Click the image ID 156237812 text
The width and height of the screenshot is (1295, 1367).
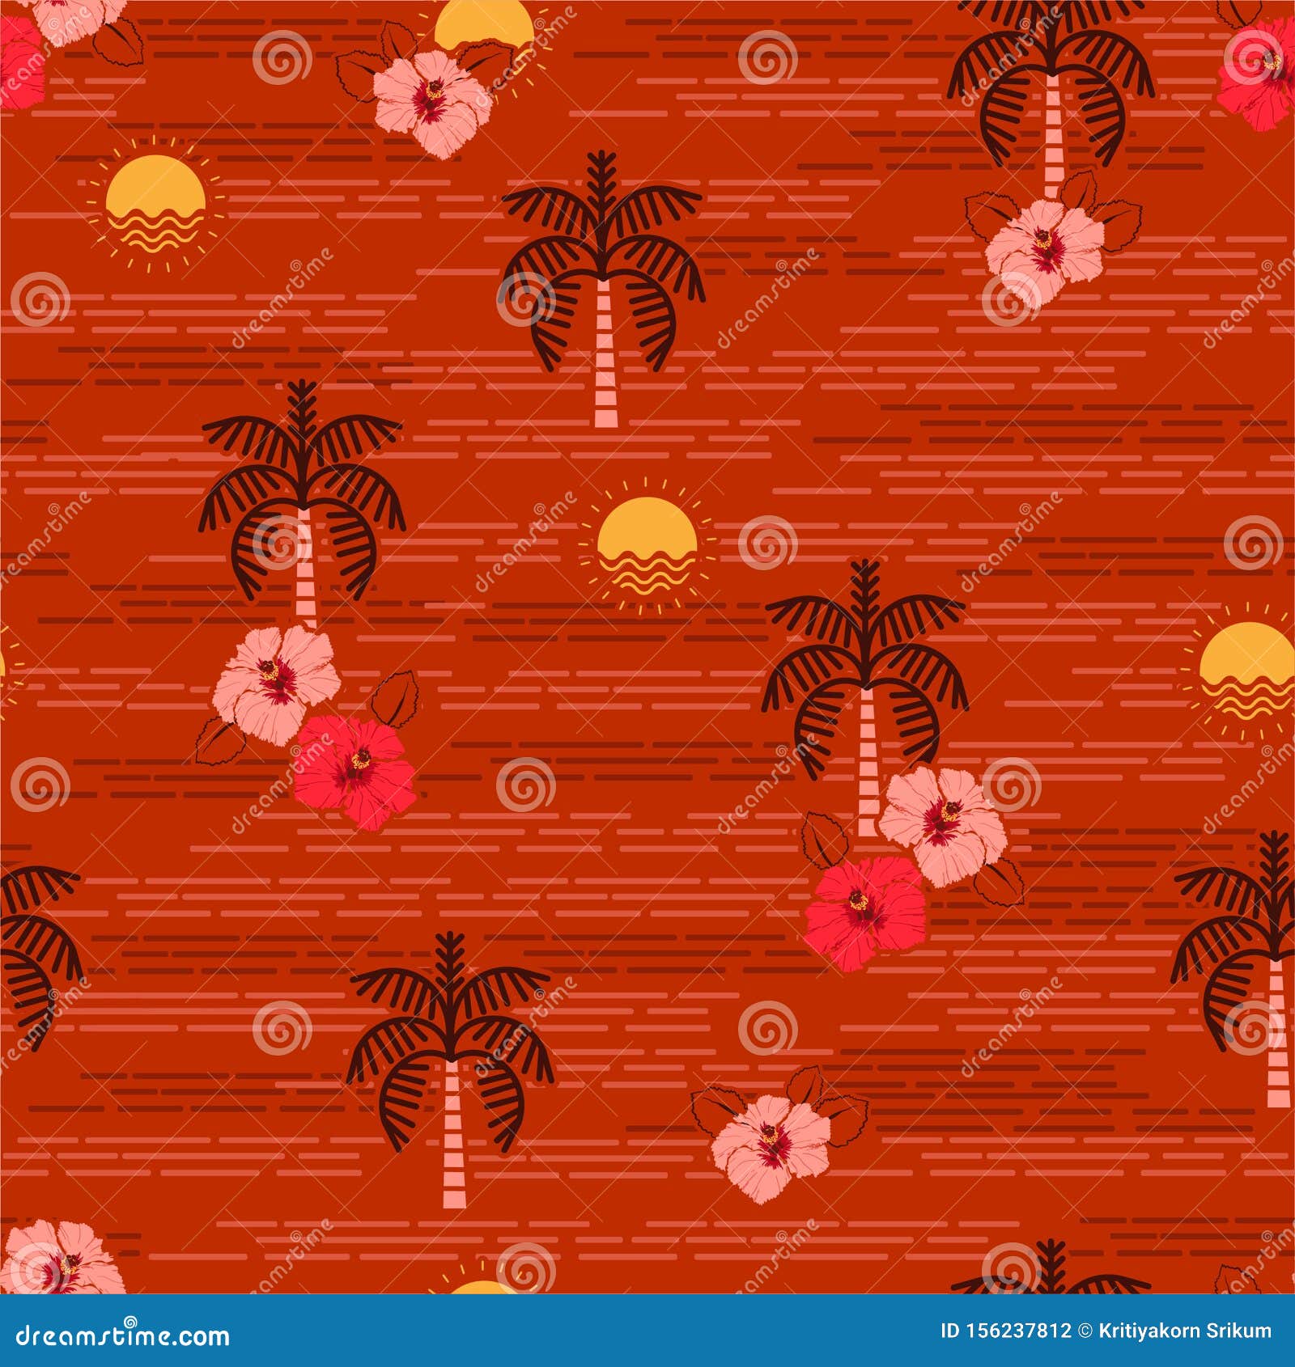1005,1331
